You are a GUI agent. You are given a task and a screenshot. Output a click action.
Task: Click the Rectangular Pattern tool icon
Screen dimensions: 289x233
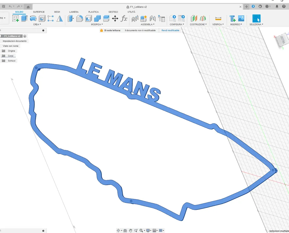(51, 18)
